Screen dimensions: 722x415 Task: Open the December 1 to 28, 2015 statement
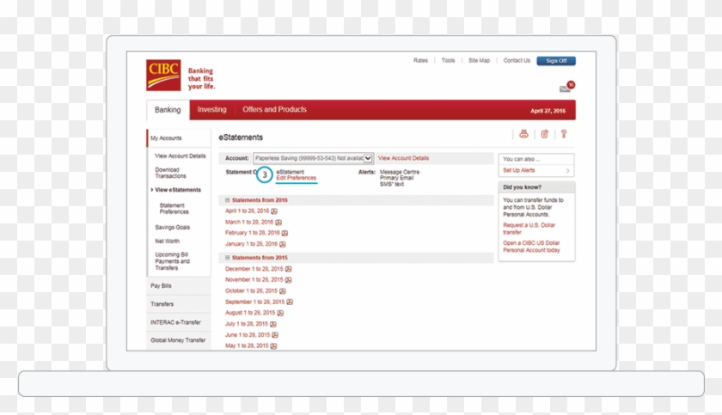coord(254,269)
